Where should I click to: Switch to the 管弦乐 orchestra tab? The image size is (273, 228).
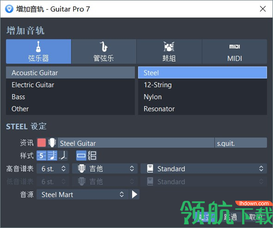(104, 51)
